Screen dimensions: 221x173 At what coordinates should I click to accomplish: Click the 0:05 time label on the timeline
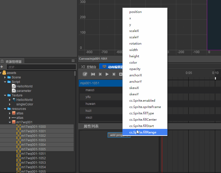tap(189, 73)
